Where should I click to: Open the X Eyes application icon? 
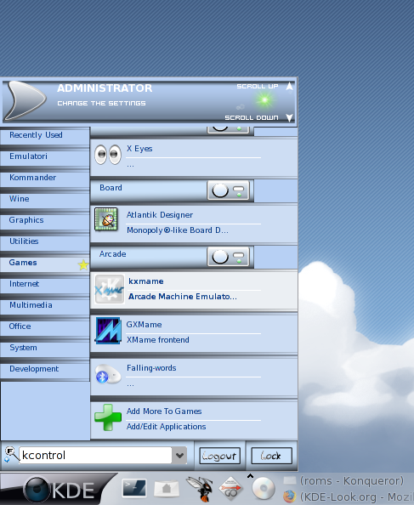point(108,155)
